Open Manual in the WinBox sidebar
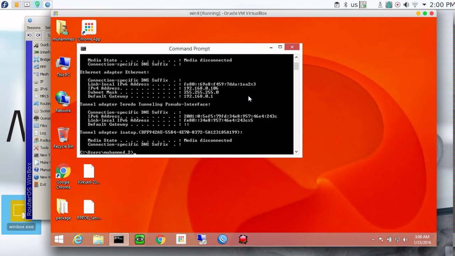The width and height of the screenshot is (455, 256). (x=42, y=170)
